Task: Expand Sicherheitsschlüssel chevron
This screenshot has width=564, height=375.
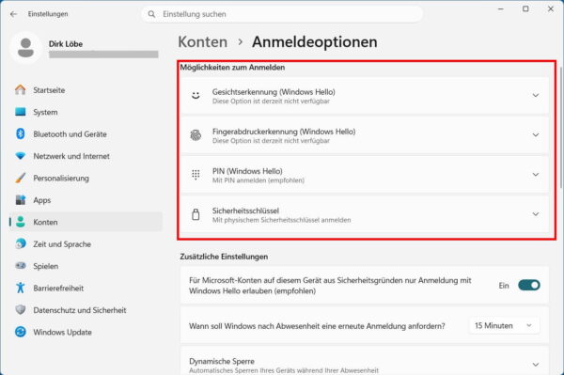Action: pos(536,214)
